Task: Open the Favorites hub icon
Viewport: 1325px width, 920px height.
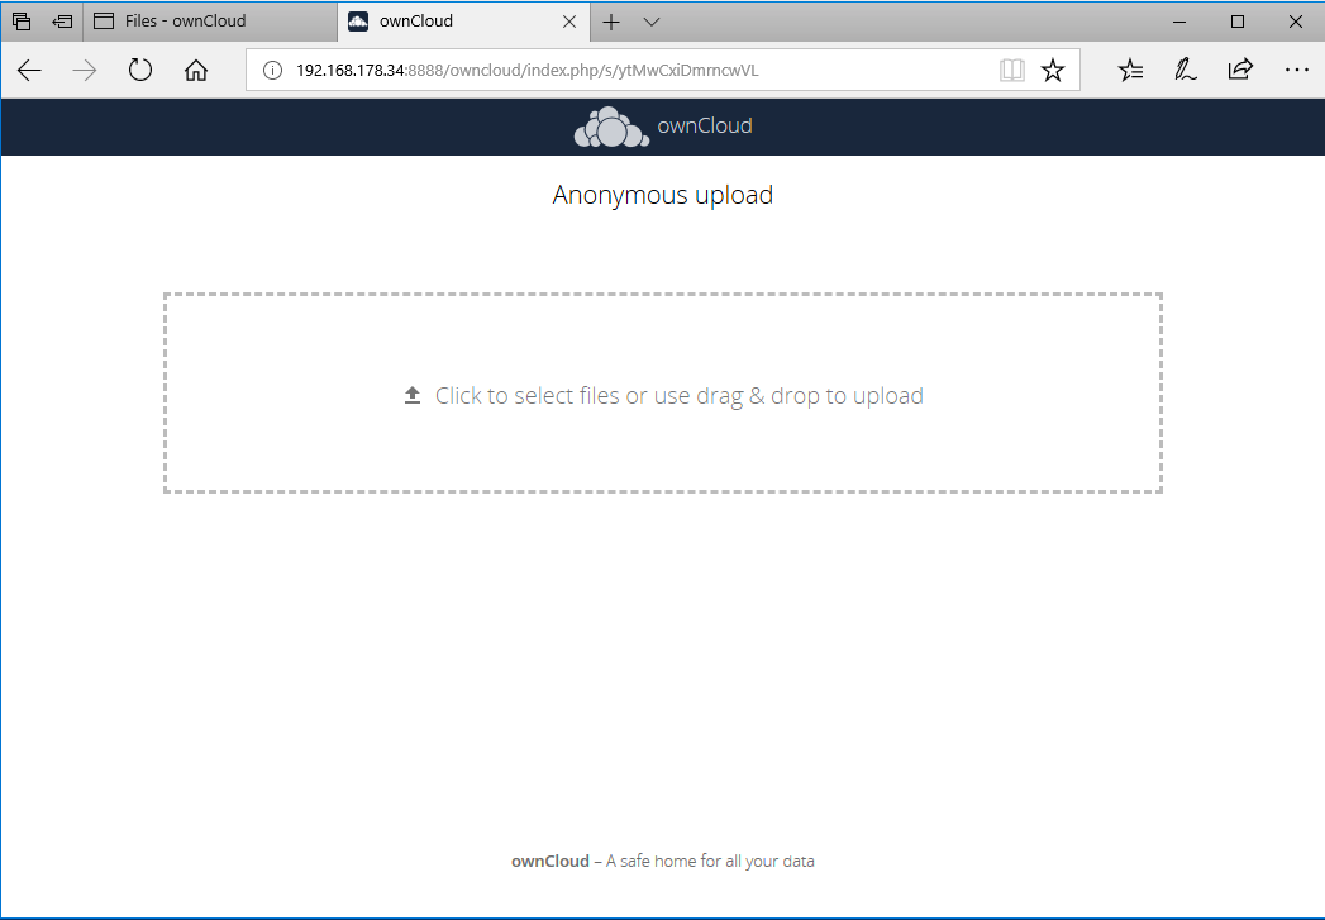Action: (1130, 70)
